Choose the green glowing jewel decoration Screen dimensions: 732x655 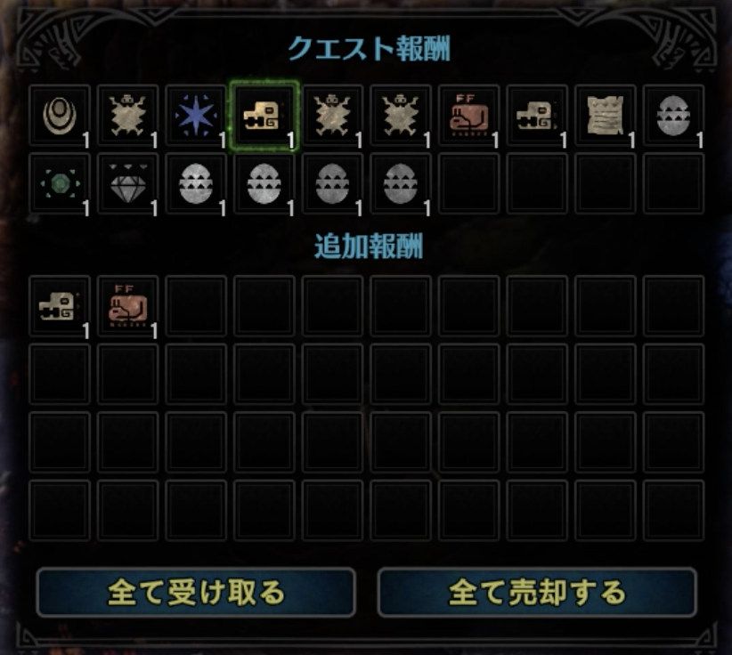pyautogui.click(x=60, y=183)
